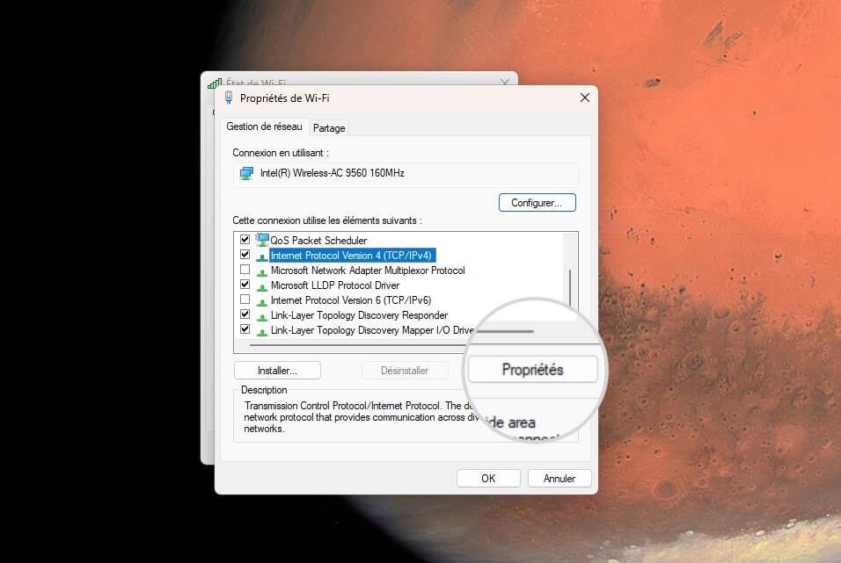The width and height of the screenshot is (841, 563).
Task: Click the Intel(R) Wireless-AC 9560 160MHz adapter name
Action: point(332,173)
